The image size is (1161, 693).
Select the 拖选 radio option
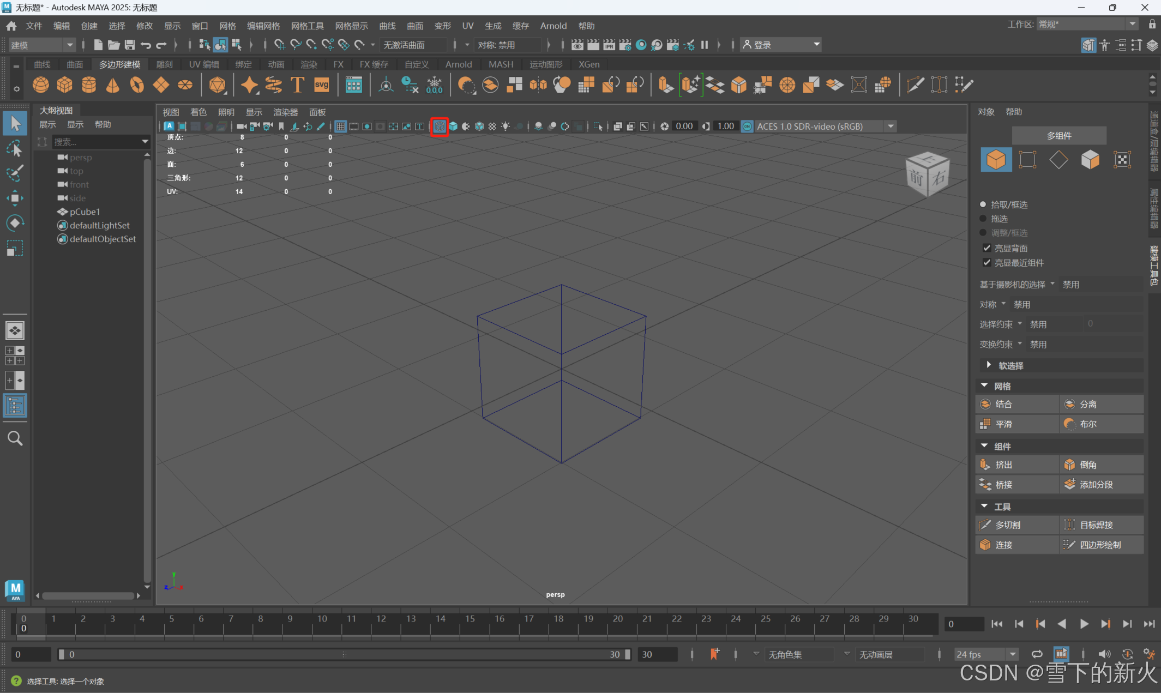983,219
